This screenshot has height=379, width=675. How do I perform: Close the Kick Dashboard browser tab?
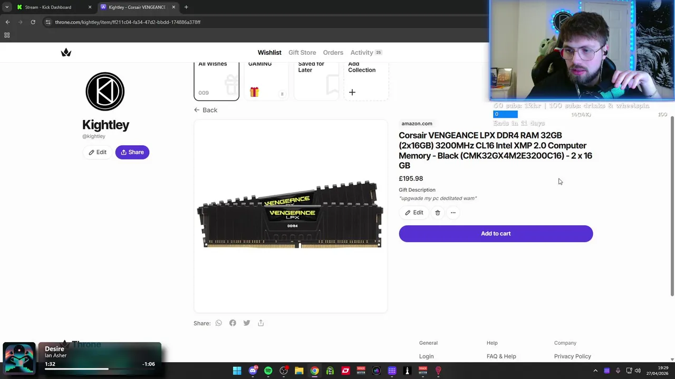coord(90,7)
